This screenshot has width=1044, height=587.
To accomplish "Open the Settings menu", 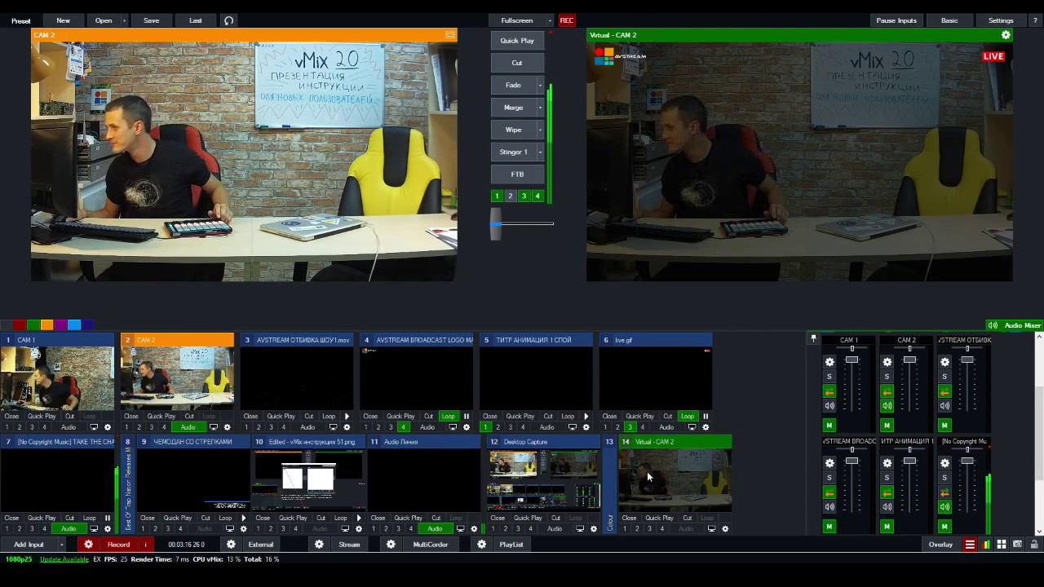I will 1001,20.
